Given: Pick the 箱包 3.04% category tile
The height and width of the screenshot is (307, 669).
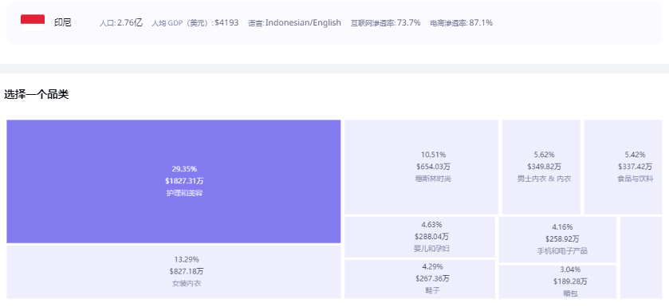Looking at the screenshot, I should tap(557, 281).
